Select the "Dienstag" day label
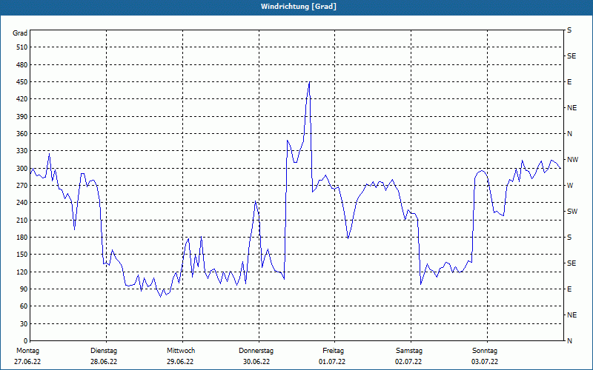 tap(104, 351)
